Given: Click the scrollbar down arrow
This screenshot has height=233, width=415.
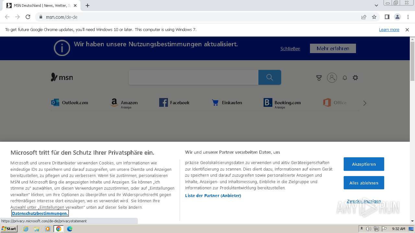Looking at the screenshot, I should tap(412, 221).
